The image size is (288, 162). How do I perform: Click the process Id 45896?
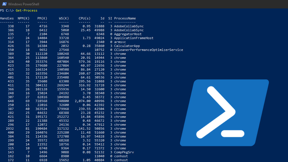pos(99,117)
